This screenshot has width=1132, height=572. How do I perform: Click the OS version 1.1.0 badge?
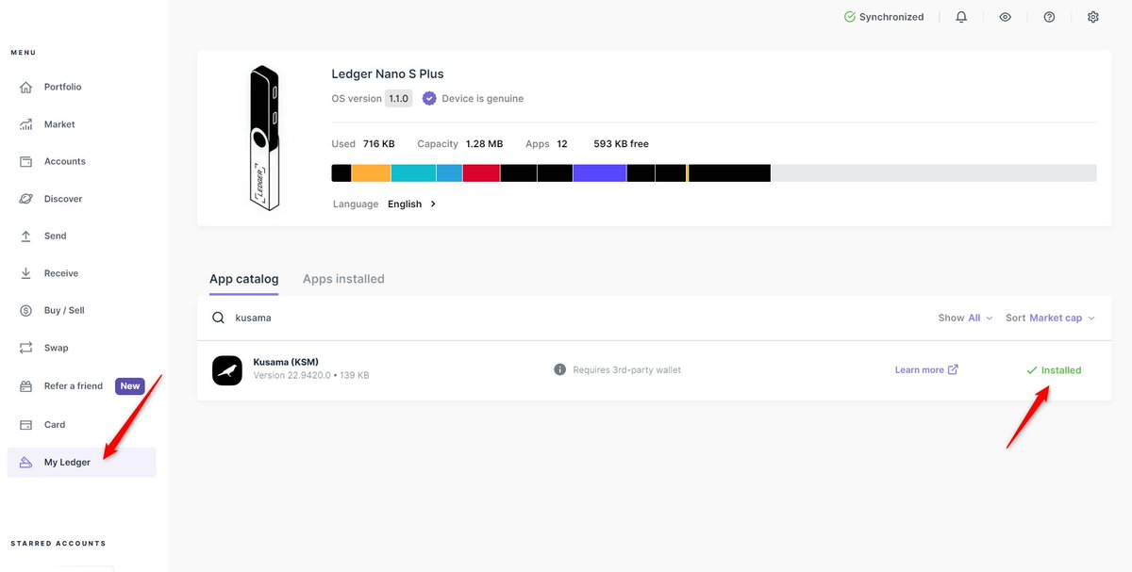(x=399, y=98)
